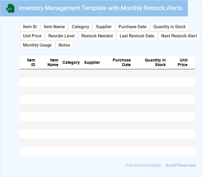
Task: Select the Quantity in Stock tag
Action: [x=169, y=27]
